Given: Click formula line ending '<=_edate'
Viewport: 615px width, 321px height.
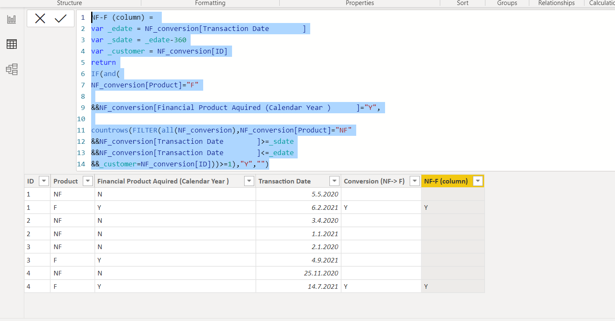Looking at the screenshot, I should 192,153.
